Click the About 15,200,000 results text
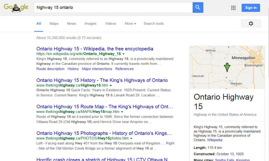Image resolution: width=269 pixels, height=161 pixels. coord(69,38)
